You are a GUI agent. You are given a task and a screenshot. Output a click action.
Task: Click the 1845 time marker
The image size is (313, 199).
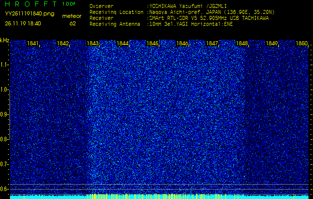pos(152,43)
